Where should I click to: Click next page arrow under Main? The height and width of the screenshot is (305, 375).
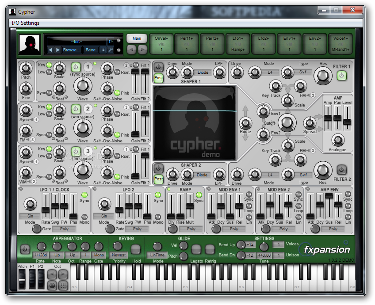pyautogui.click(x=142, y=50)
